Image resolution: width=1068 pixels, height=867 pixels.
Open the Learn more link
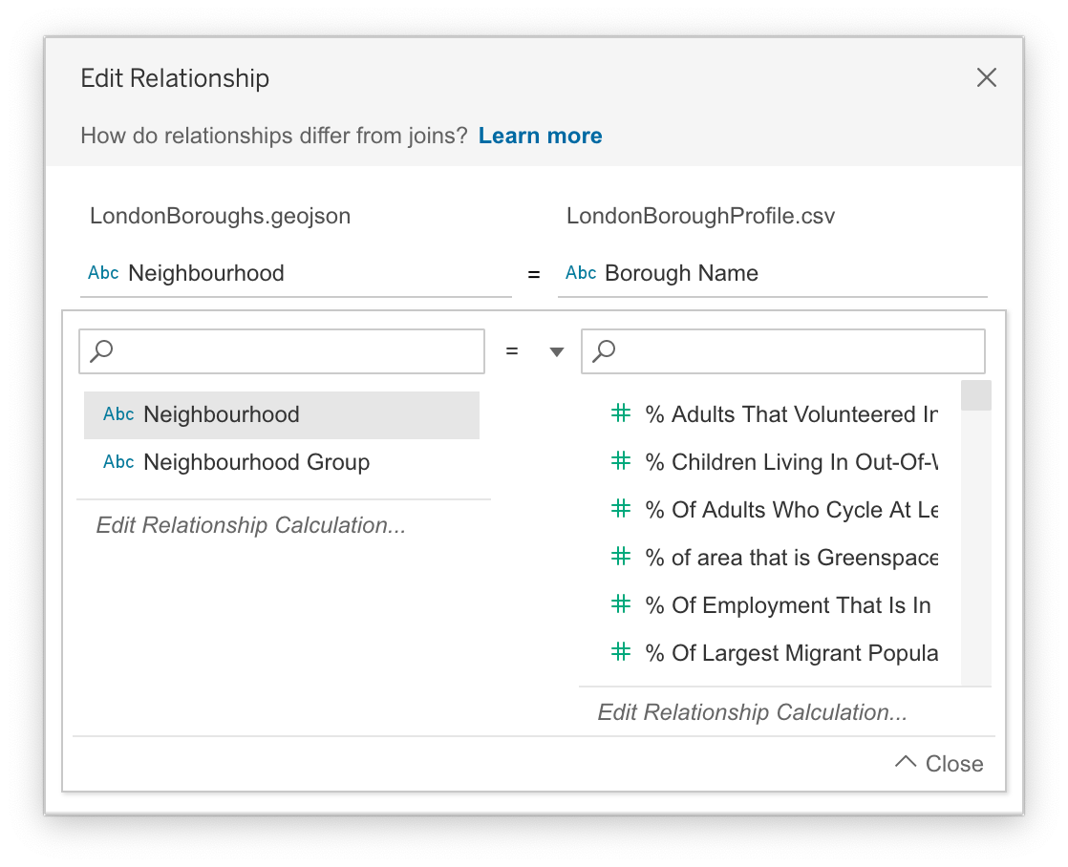540,136
